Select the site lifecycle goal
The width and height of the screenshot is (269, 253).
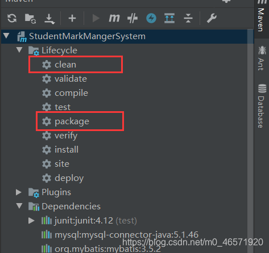62,164
